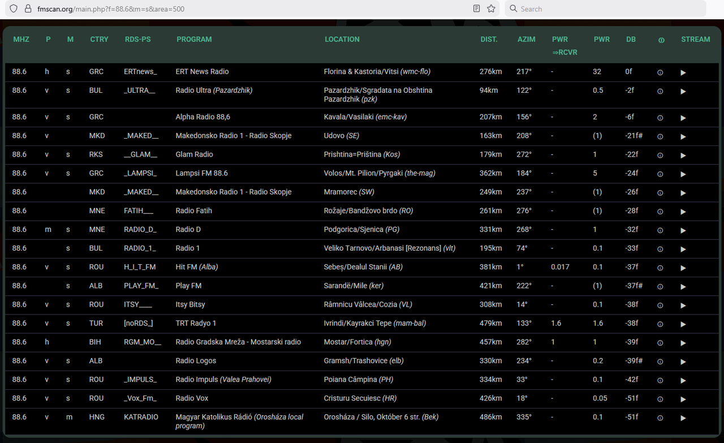Toggle browser reader view icon
This screenshot has width=724, height=443.
[x=476, y=8]
